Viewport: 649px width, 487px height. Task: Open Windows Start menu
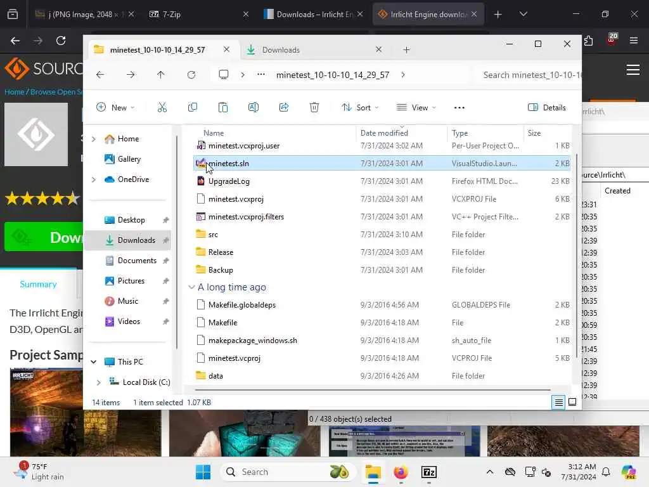203,472
